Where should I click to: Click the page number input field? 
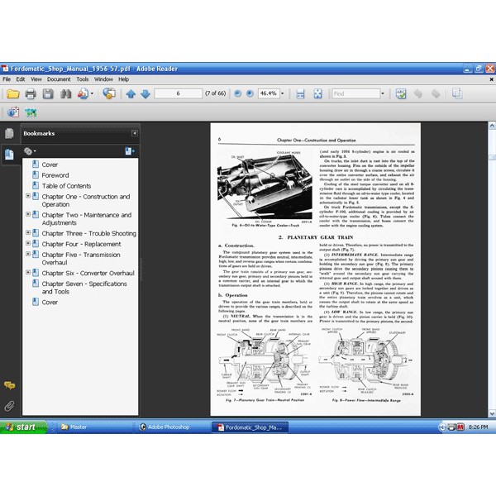click(x=178, y=93)
